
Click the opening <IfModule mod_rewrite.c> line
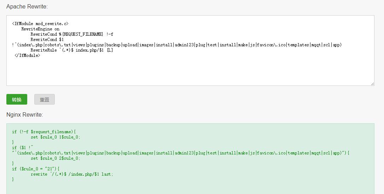[40, 24]
